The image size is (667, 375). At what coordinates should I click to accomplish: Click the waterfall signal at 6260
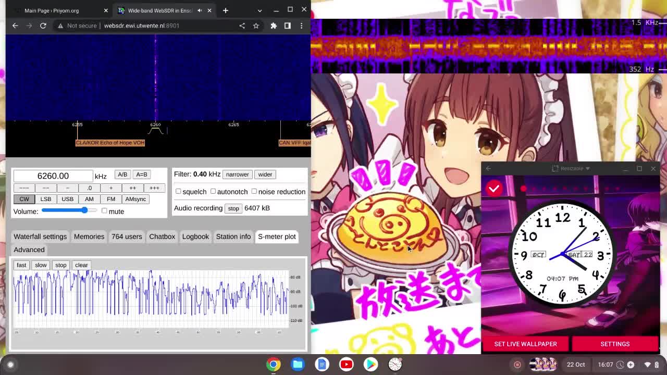point(155,78)
